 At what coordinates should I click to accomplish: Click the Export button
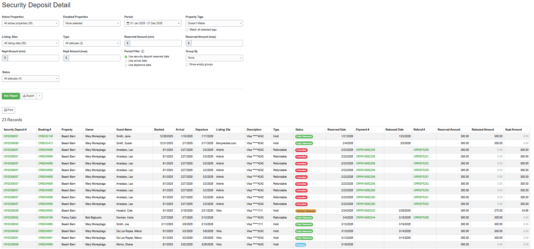click(28, 96)
